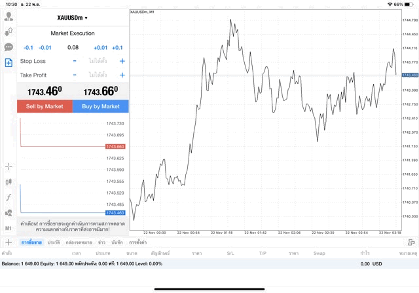The width and height of the screenshot is (419, 293).
Task: Switch to the ประวัติ (History) tab
Action: tap(54, 243)
